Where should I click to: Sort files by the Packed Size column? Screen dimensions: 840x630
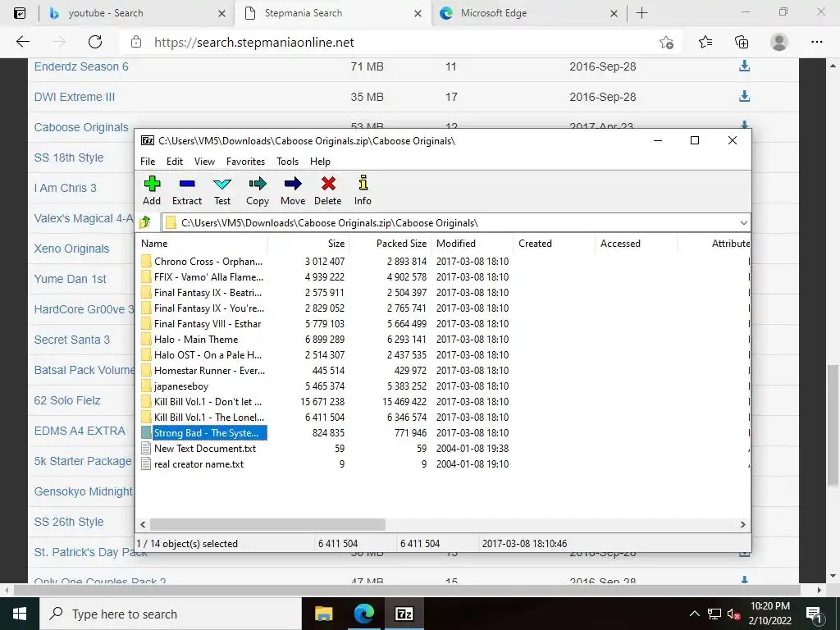click(x=390, y=243)
